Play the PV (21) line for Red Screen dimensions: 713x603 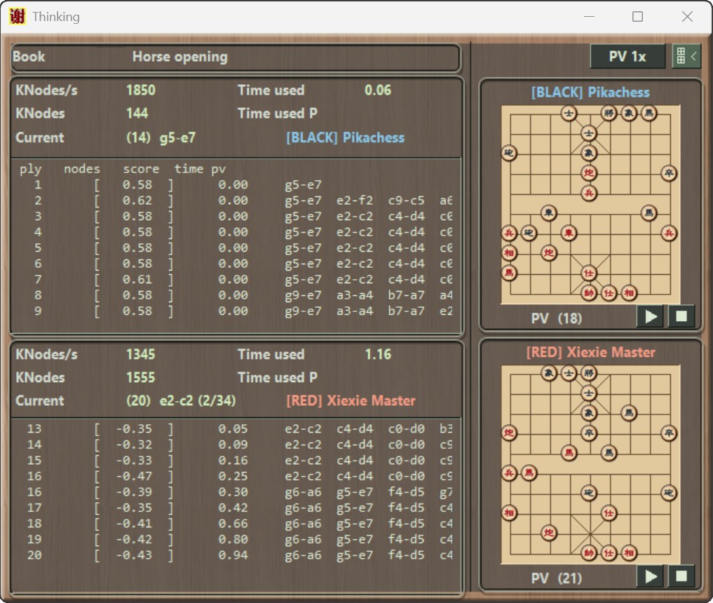tap(650, 576)
